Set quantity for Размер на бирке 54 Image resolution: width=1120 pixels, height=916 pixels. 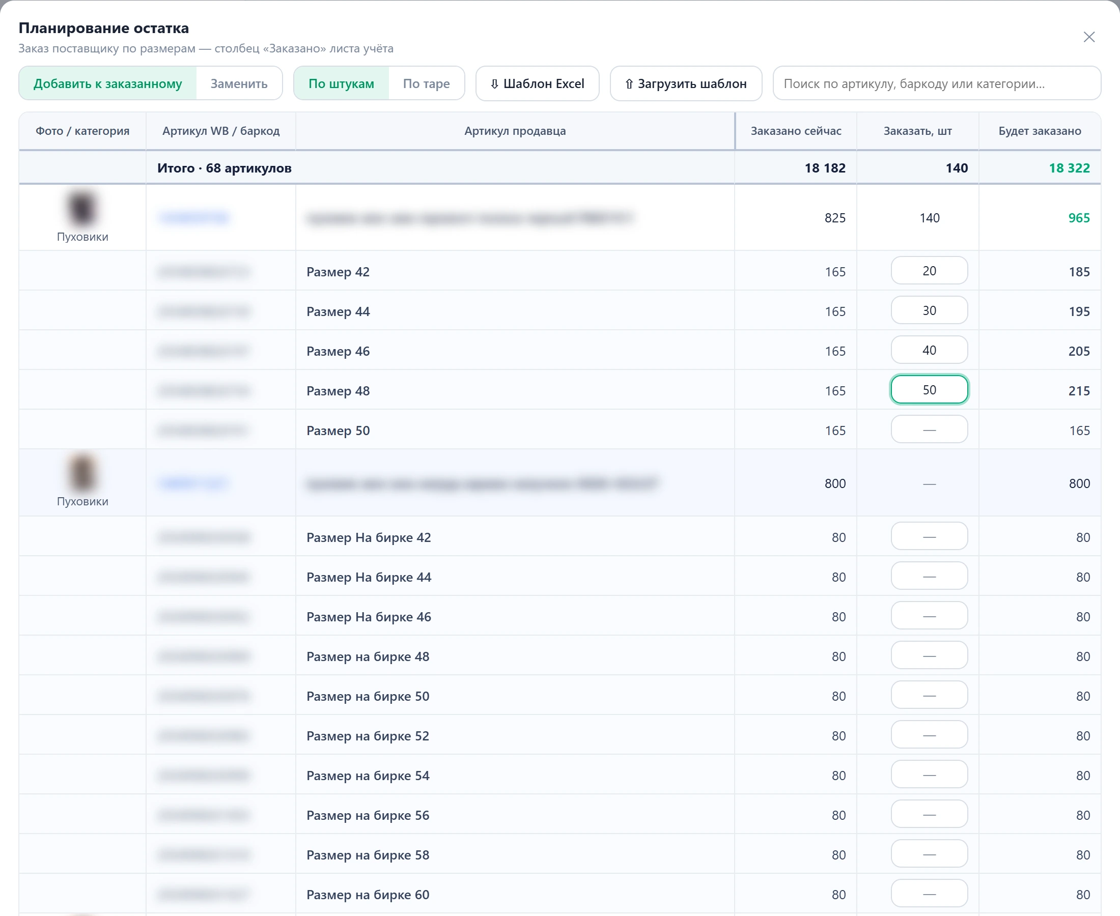pyautogui.click(x=929, y=775)
